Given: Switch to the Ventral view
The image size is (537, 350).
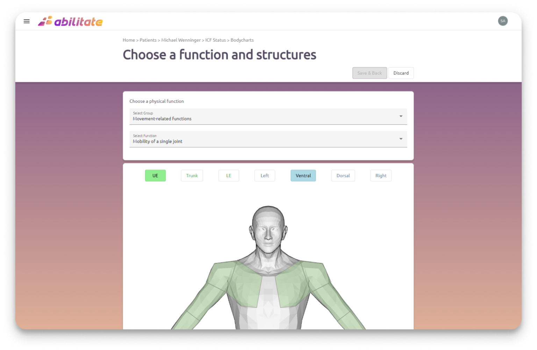Looking at the screenshot, I should tap(303, 176).
